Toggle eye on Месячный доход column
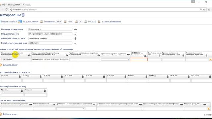This screenshot has width=212, height=119. [205, 105]
